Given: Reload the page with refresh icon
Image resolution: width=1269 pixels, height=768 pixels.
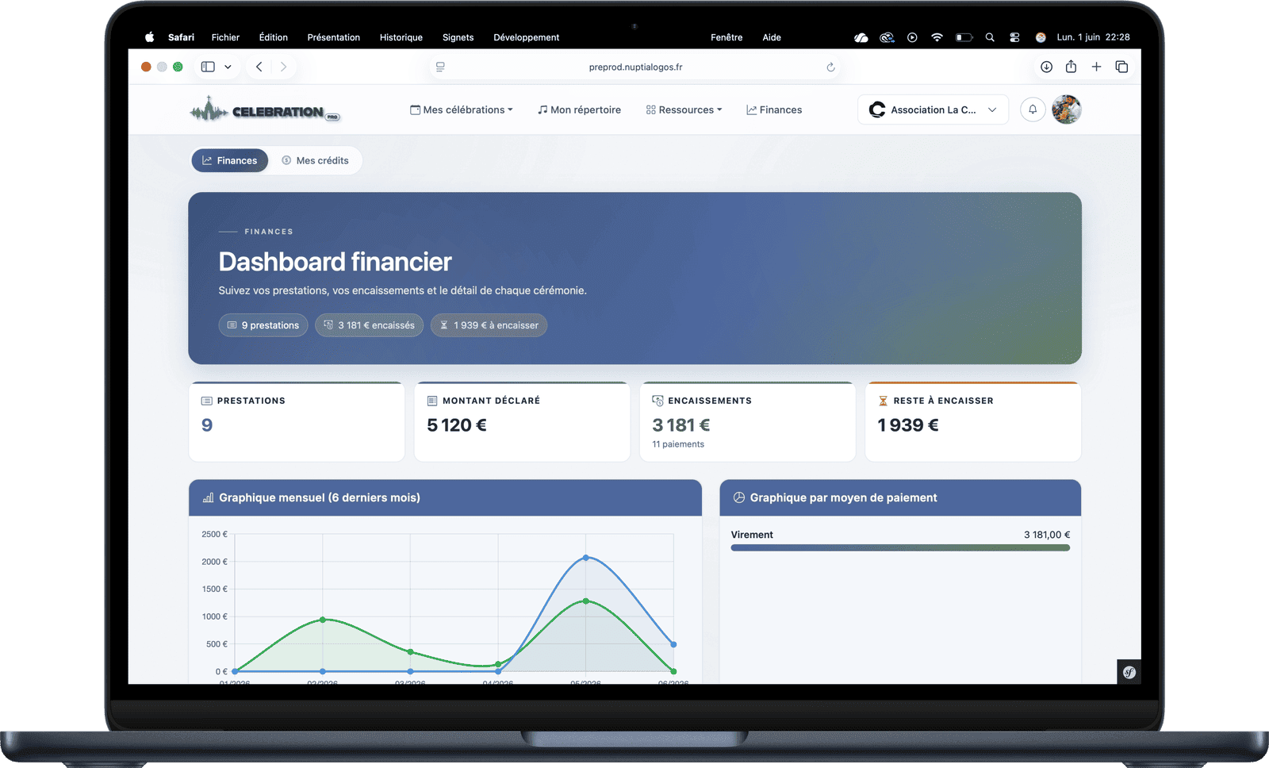Looking at the screenshot, I should 830,67.
